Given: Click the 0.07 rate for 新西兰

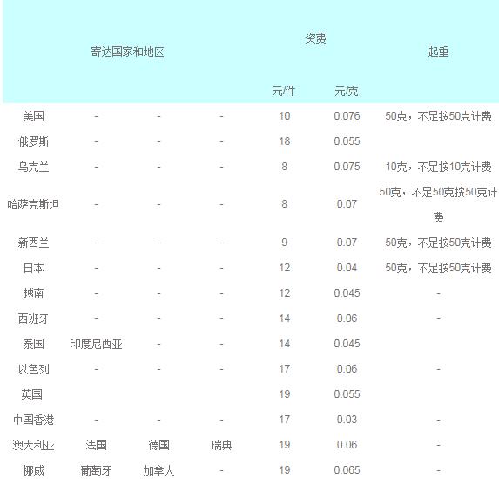Looking at the screenshot, I should click(x=347, y=243).
